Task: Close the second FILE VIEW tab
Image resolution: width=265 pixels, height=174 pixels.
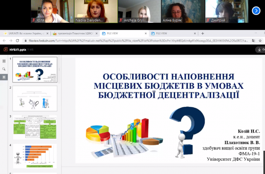Action: tap(195, 34)
